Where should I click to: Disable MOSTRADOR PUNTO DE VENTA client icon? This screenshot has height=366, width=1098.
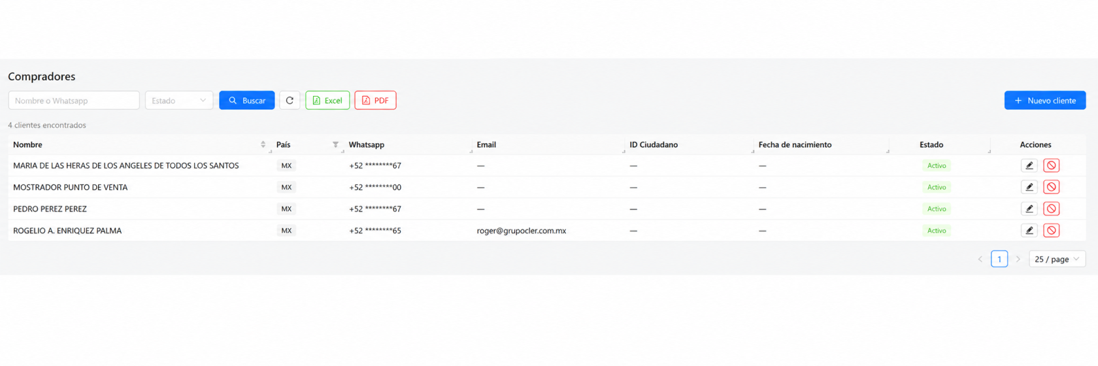coord(1052,187)
